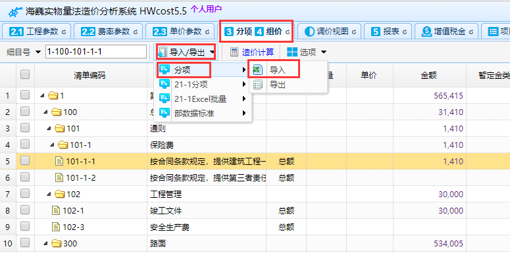This screenshot has width=510, height=253.
Task: Check the box for row 3 (101)
Action: (25, 127)
